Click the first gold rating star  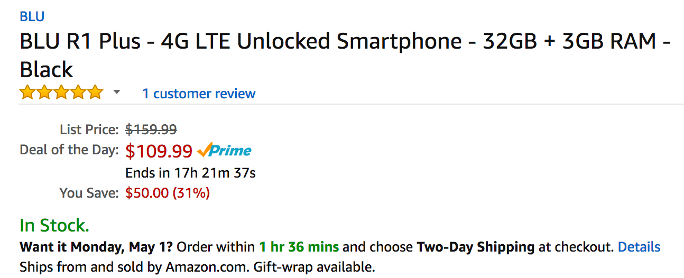pos(27,93)
